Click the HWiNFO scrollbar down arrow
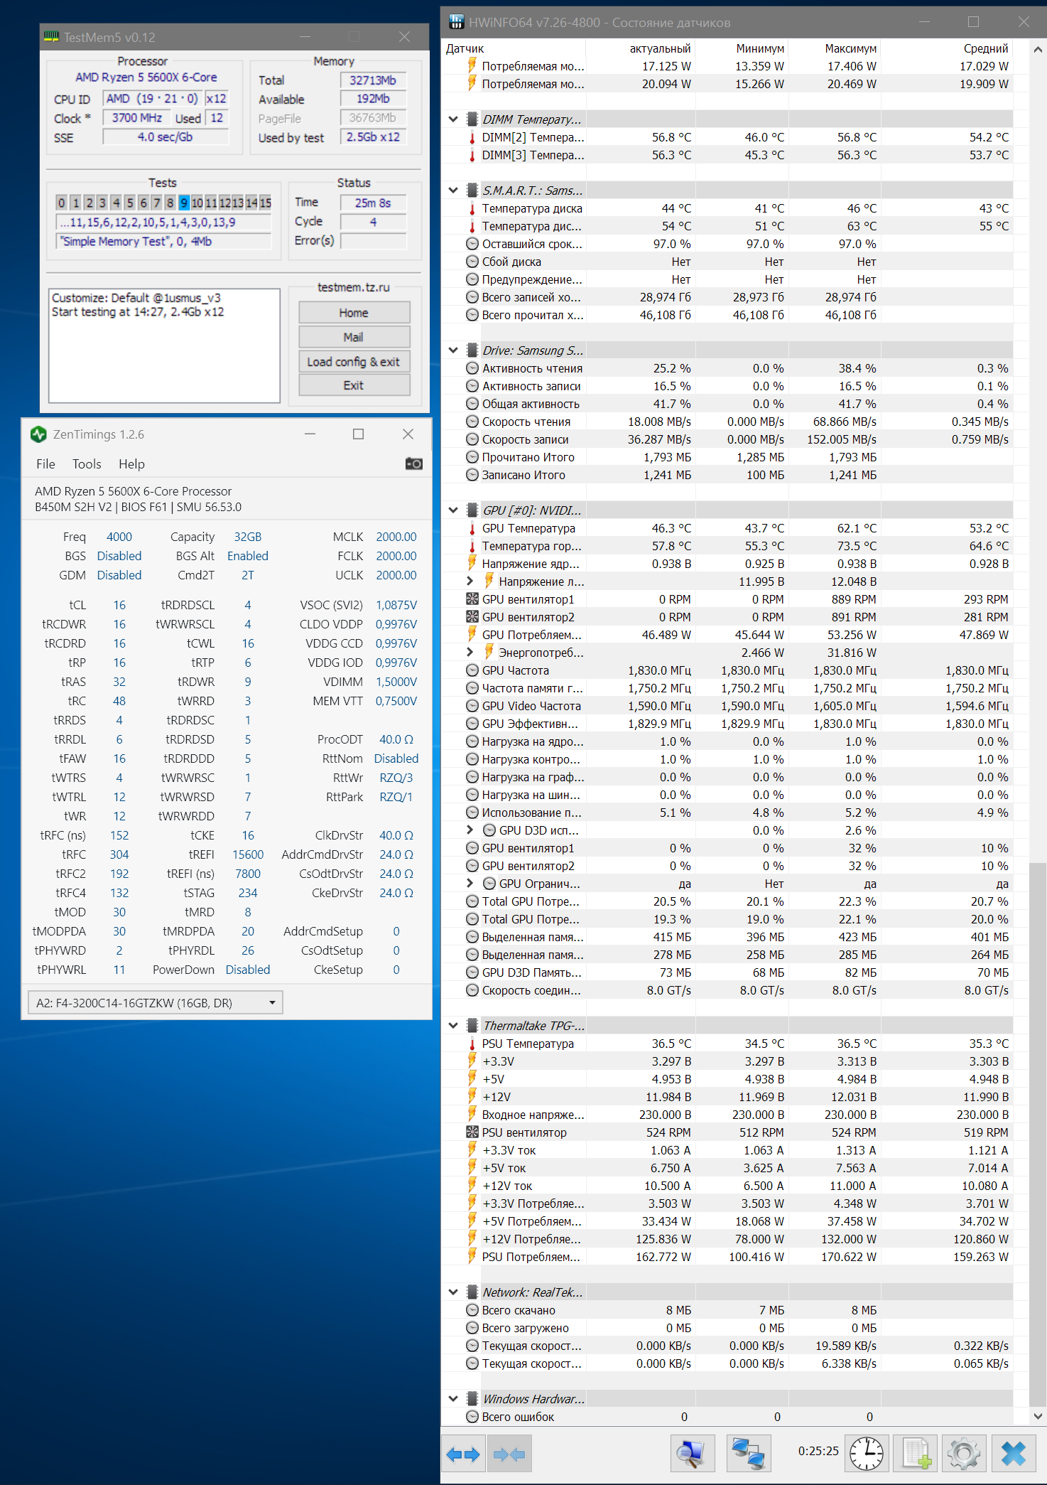The image size is (1047, 1485). (1038, 1417)
